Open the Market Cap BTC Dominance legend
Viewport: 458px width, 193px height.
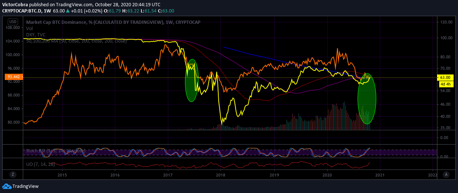(x=113, y=22)
